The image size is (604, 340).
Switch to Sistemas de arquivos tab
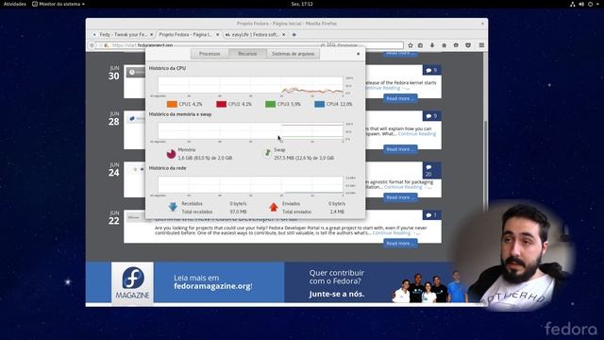294,54
